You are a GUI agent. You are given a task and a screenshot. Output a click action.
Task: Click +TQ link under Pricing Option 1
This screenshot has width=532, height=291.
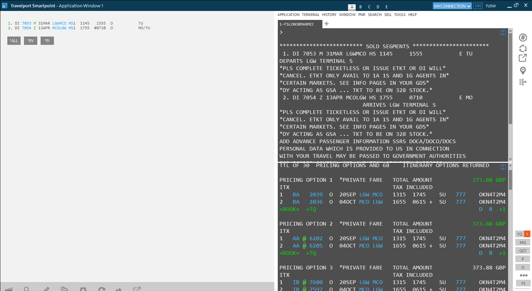click(x=311, y=209)
